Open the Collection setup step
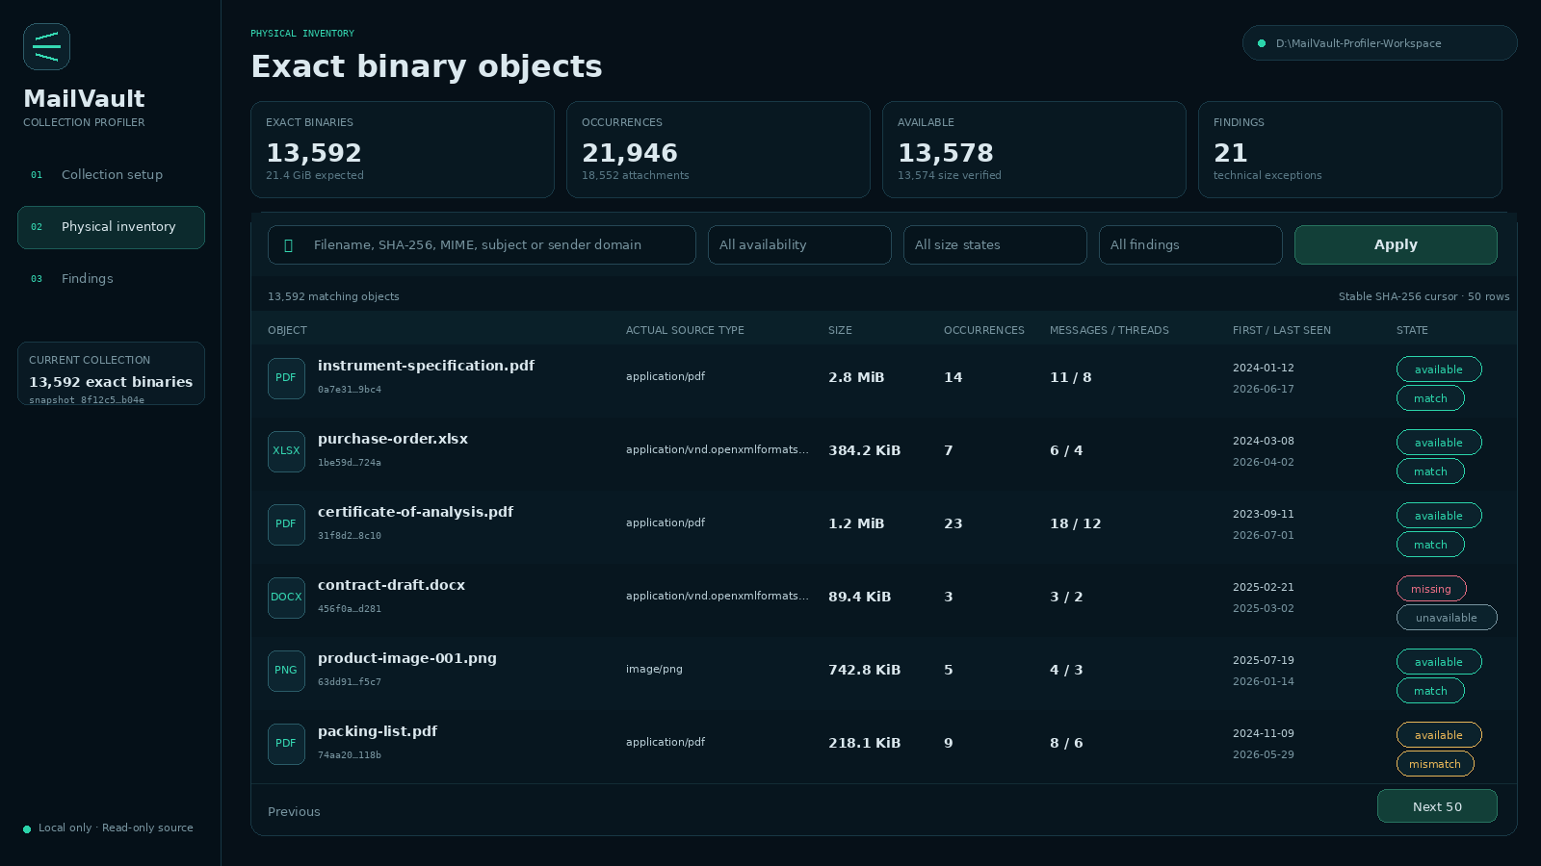Viewport: 1541px width, 866px height. coord(111,175)
